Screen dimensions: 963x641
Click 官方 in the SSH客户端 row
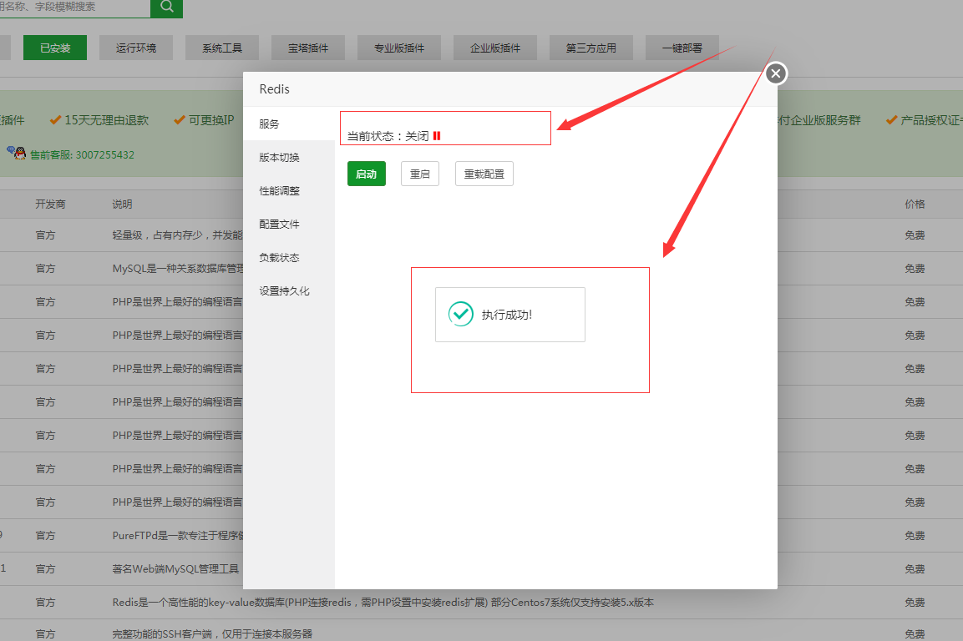click(45, 633)
